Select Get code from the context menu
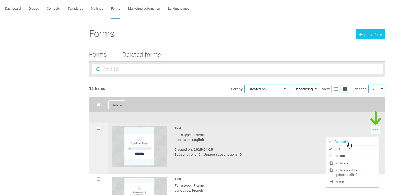 click(x=341, y=142)
